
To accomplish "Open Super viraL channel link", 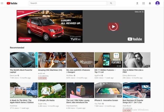I will tap(42, 104).
